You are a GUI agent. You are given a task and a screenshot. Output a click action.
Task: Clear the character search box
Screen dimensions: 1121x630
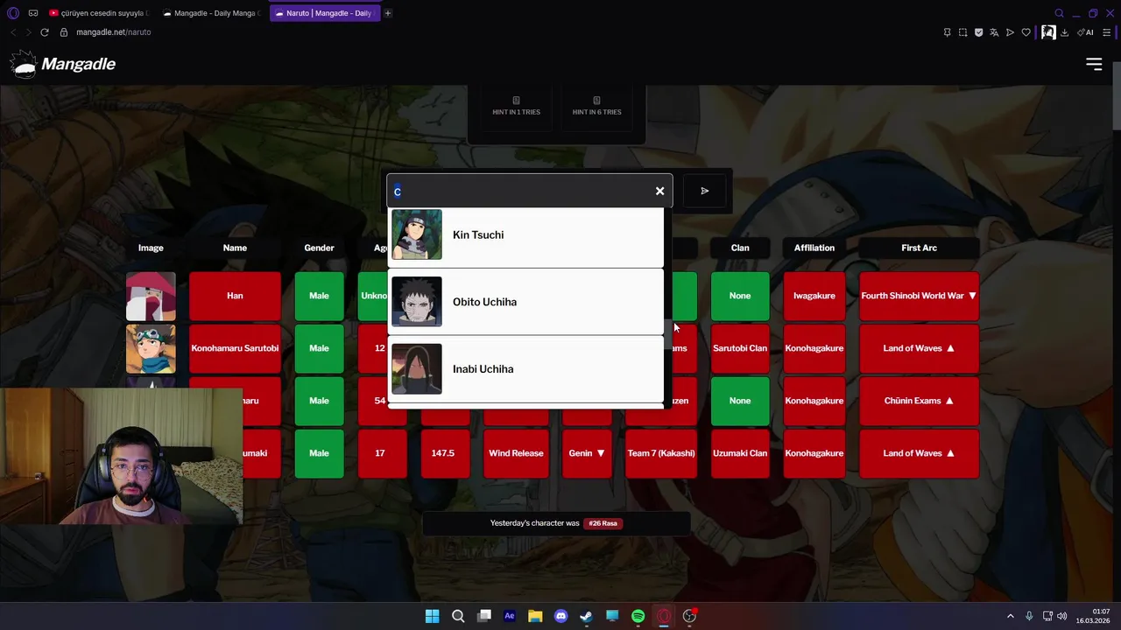point(659,191)
